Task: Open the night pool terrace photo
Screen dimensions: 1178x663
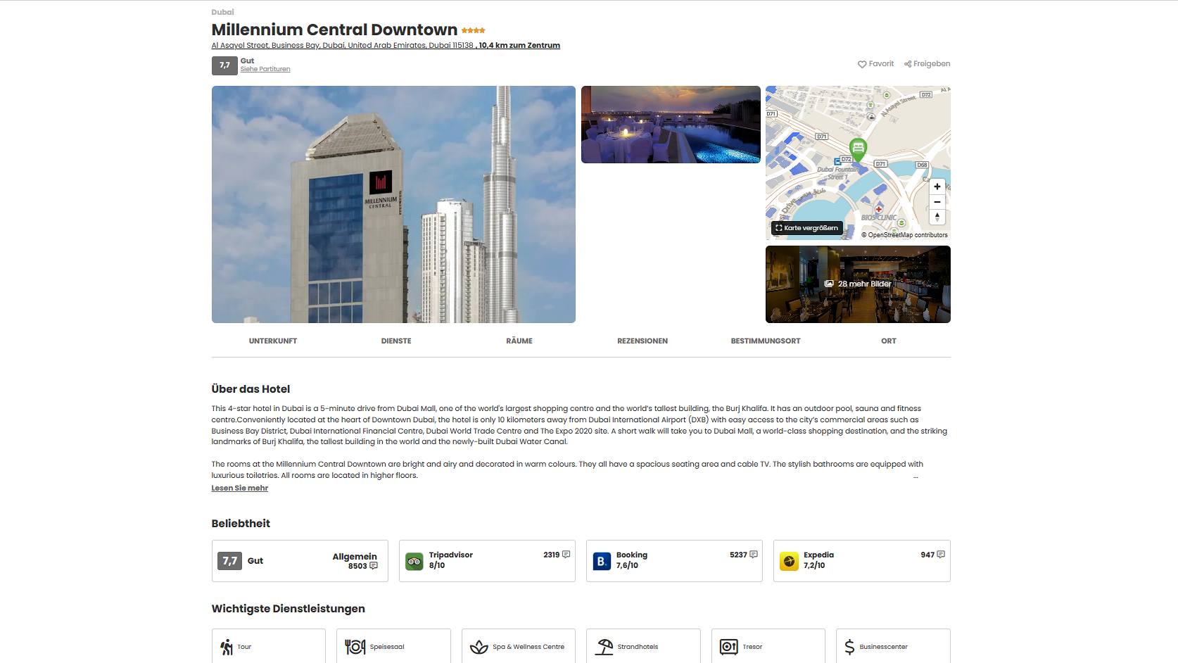Action: coord(671,125)
